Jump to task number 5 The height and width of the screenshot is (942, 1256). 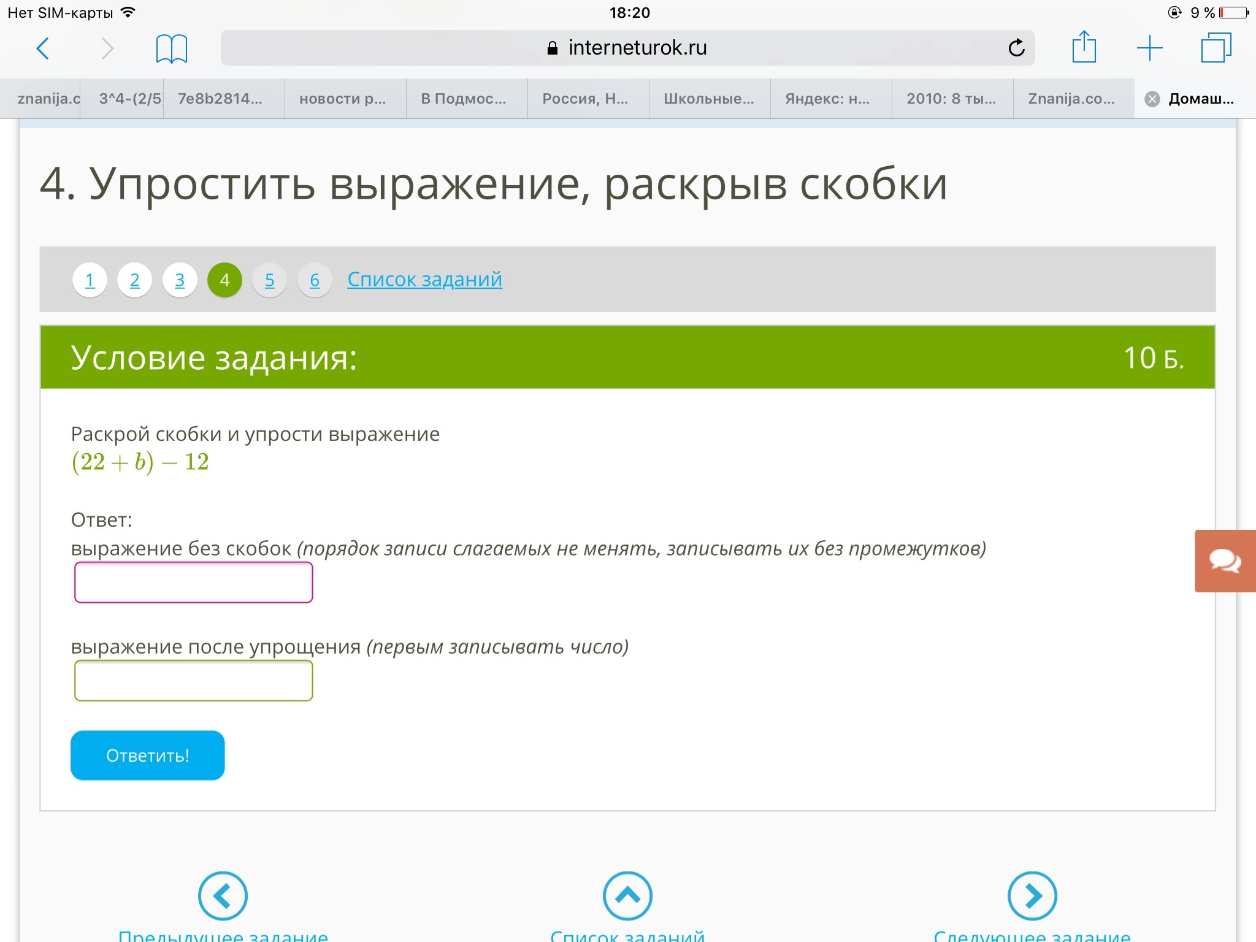click(x=269, y=280)
